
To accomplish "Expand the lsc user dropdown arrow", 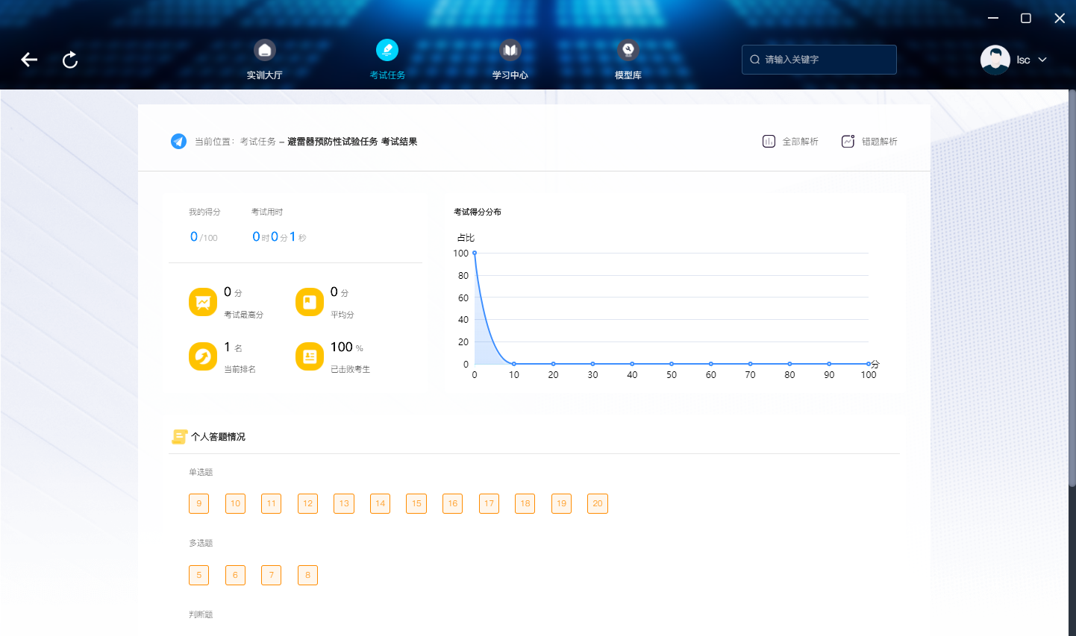I will (x=1042, y=60).
